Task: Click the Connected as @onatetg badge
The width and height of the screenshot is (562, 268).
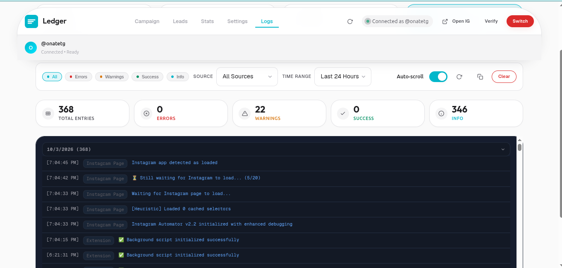Action: pyautogui.click(x=397, y=21)
